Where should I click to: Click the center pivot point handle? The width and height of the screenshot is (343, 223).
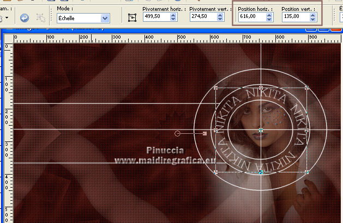(x=261, y=131)
